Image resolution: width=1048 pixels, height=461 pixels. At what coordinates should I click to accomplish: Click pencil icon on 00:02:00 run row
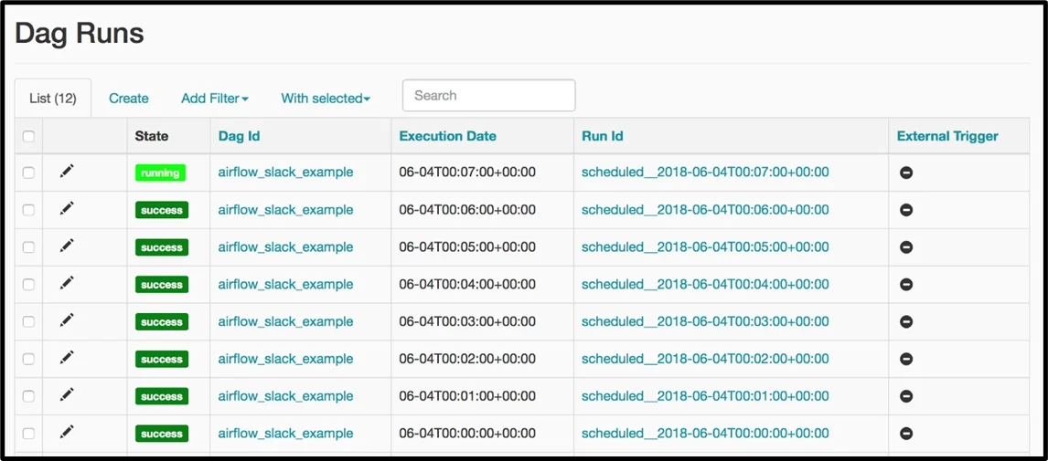point(67,359)
